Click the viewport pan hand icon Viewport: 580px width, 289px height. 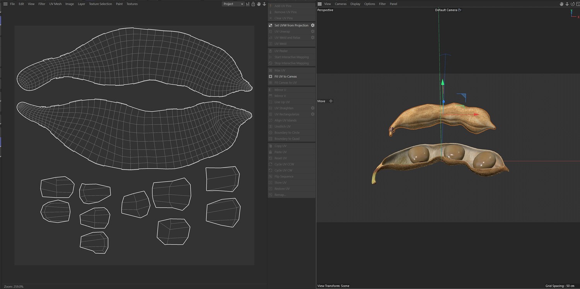[561, 4]
